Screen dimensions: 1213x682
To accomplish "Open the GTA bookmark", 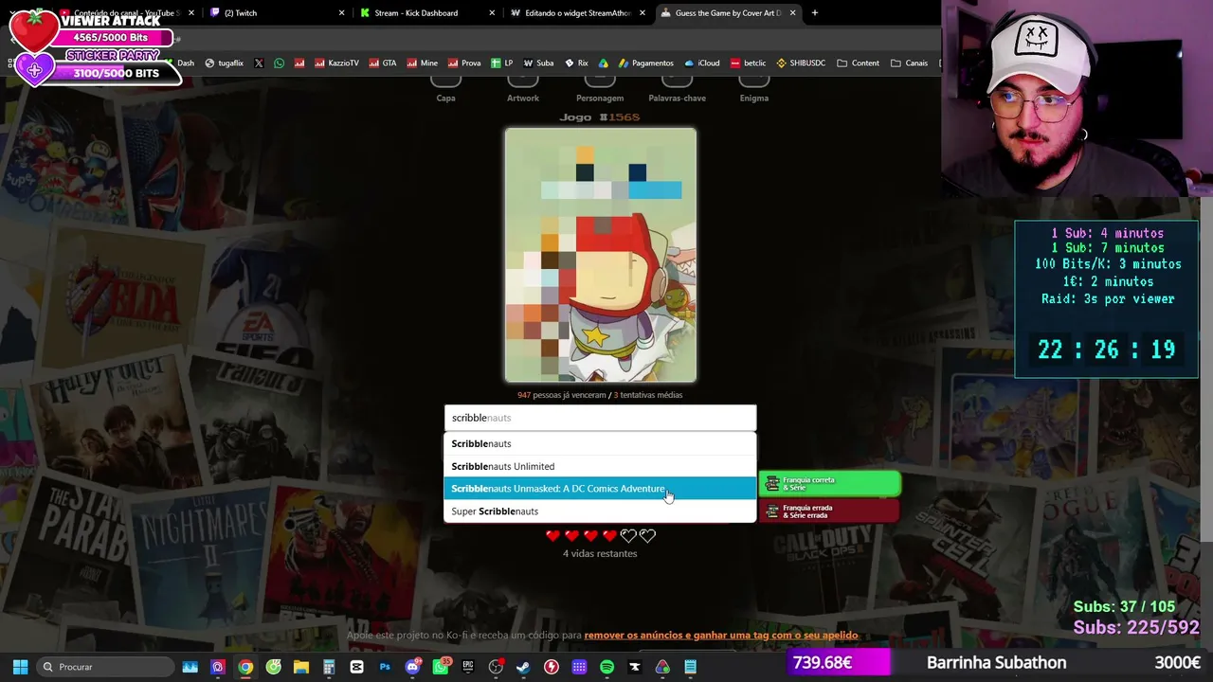I will click(x=383, y=63).
